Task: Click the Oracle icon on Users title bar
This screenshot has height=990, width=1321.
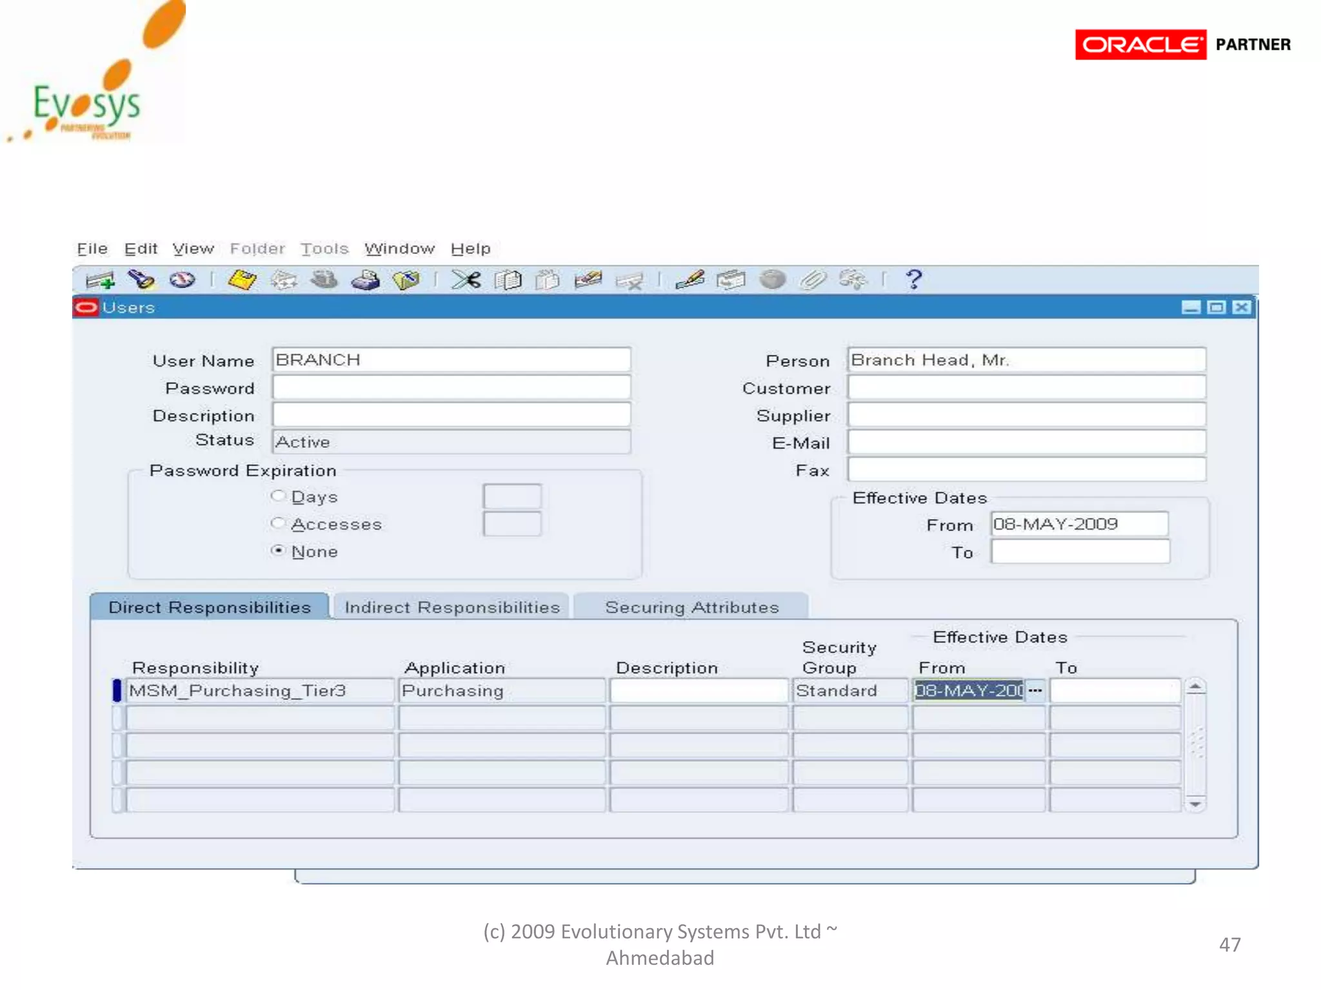Action: [86, 307]
